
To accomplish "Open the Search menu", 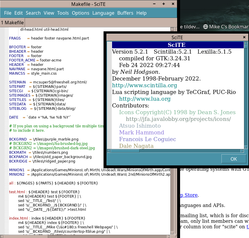I will (33, 13).
